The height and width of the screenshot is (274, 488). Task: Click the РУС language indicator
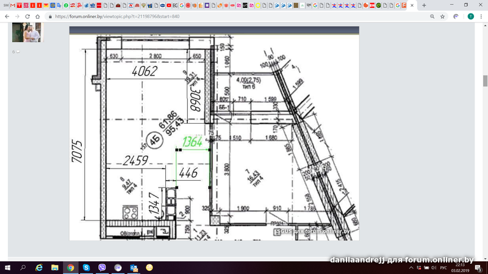coord(444,267)
